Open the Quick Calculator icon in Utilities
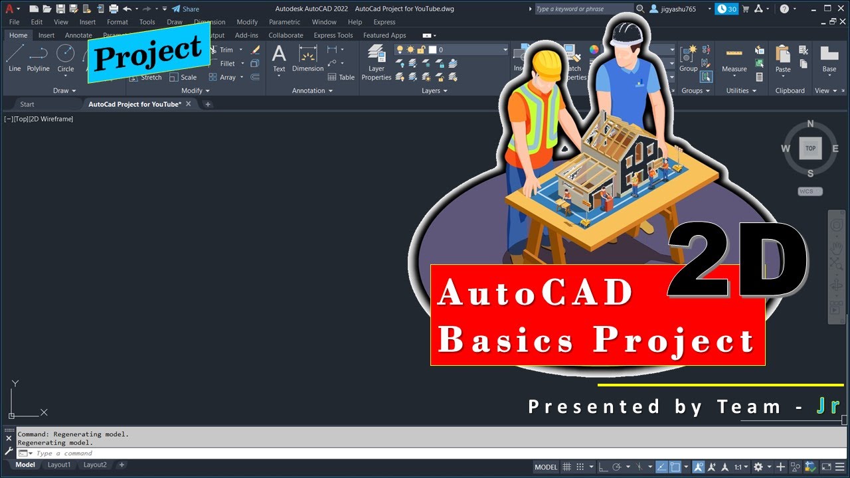This screenshot has width=850, height=478. click(x=760, y=77)
